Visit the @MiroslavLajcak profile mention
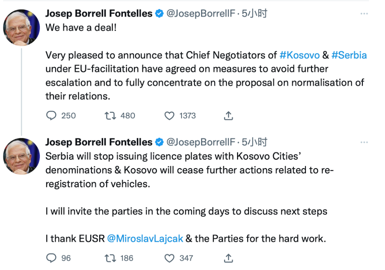 point(145,239)
